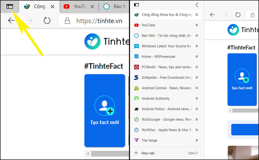Click lock icon in right window address bar

click(x=252, y=15)
